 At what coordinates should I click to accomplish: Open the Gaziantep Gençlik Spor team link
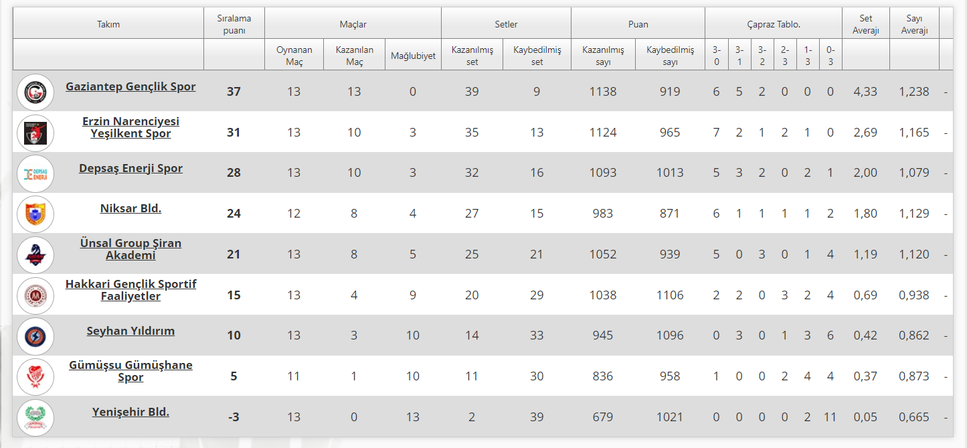[130, 86]
